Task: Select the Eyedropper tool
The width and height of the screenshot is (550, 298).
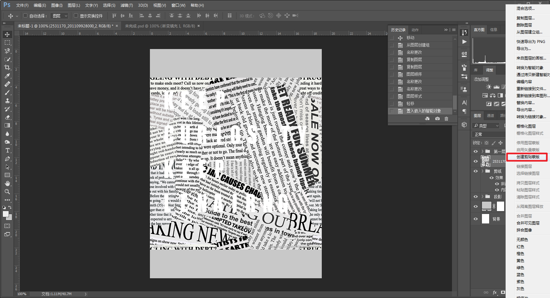Action: (x=7, y=76)
